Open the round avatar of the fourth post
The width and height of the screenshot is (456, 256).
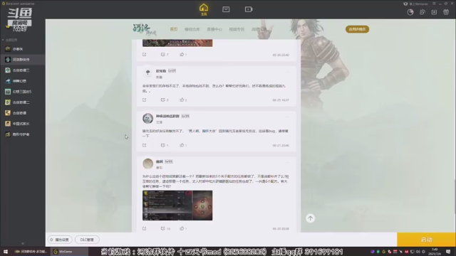pos(147,164)
